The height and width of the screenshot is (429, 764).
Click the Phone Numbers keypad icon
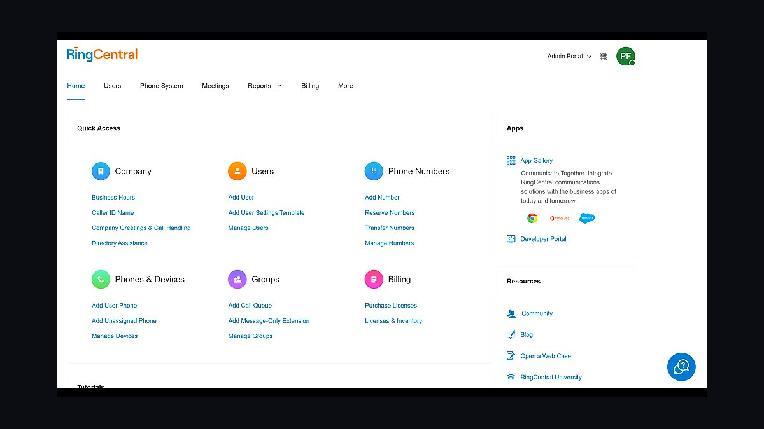point(374,171)
